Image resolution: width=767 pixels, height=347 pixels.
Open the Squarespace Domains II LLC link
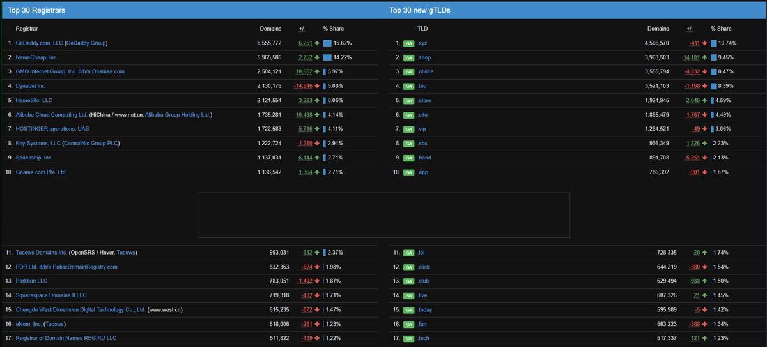50,295
